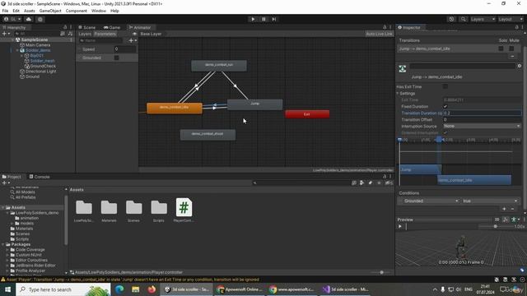Image resolution: width=527 pixels, height=296 pixels.
Task: Toggle the preview pivot/mass center icon
Action: click(x=505, y=220)
